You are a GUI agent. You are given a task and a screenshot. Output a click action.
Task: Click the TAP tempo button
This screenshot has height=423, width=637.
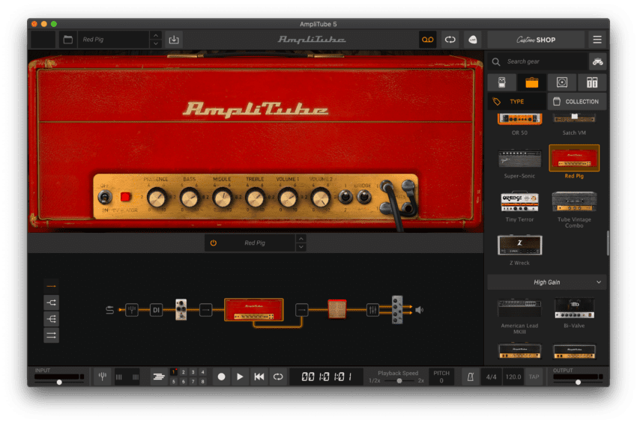[x=534, y=377]
